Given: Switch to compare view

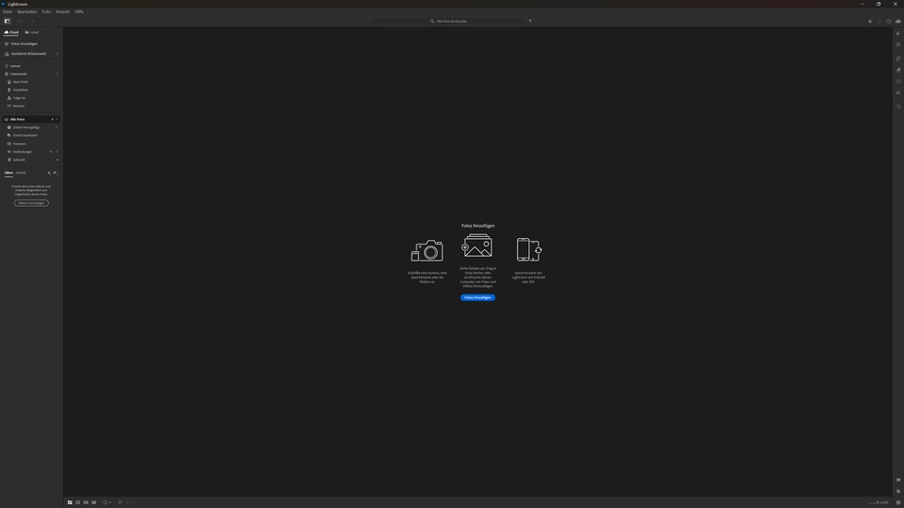Looking at the screenshot, I should (86, 502).
